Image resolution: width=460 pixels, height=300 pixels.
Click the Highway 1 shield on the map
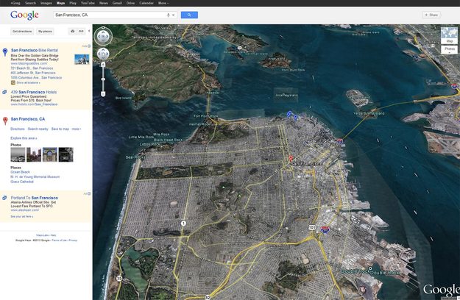click(x=183, y=224)
